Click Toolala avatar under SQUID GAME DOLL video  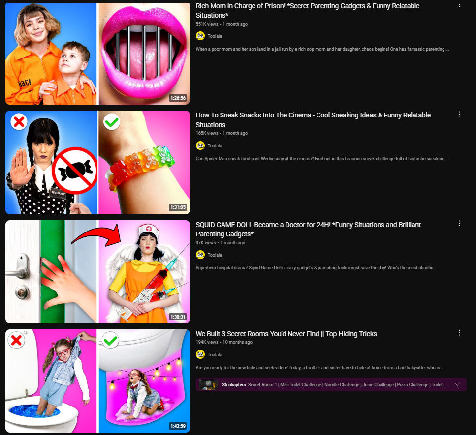coord(200,255)
